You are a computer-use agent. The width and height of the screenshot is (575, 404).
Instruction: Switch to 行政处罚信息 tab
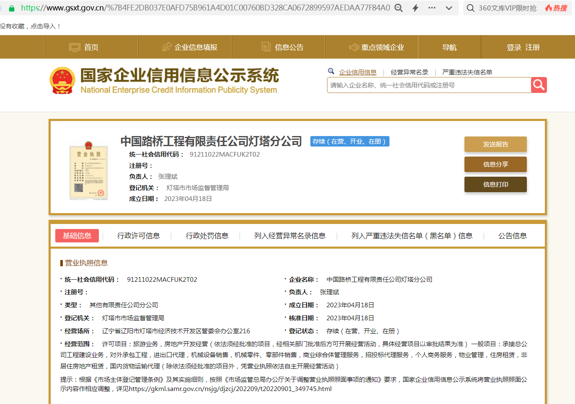[x=207, y=236]
